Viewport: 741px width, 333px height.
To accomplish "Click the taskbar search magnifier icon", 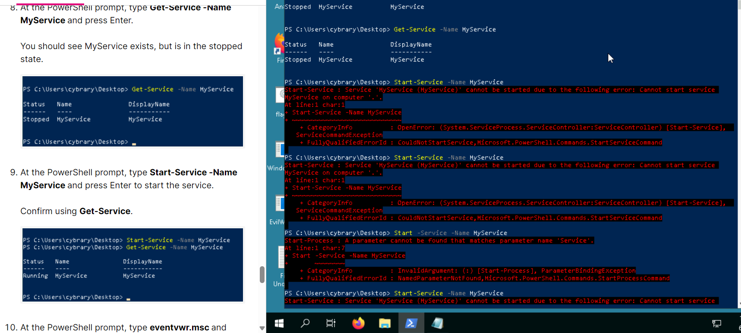I will coord(305,323).
